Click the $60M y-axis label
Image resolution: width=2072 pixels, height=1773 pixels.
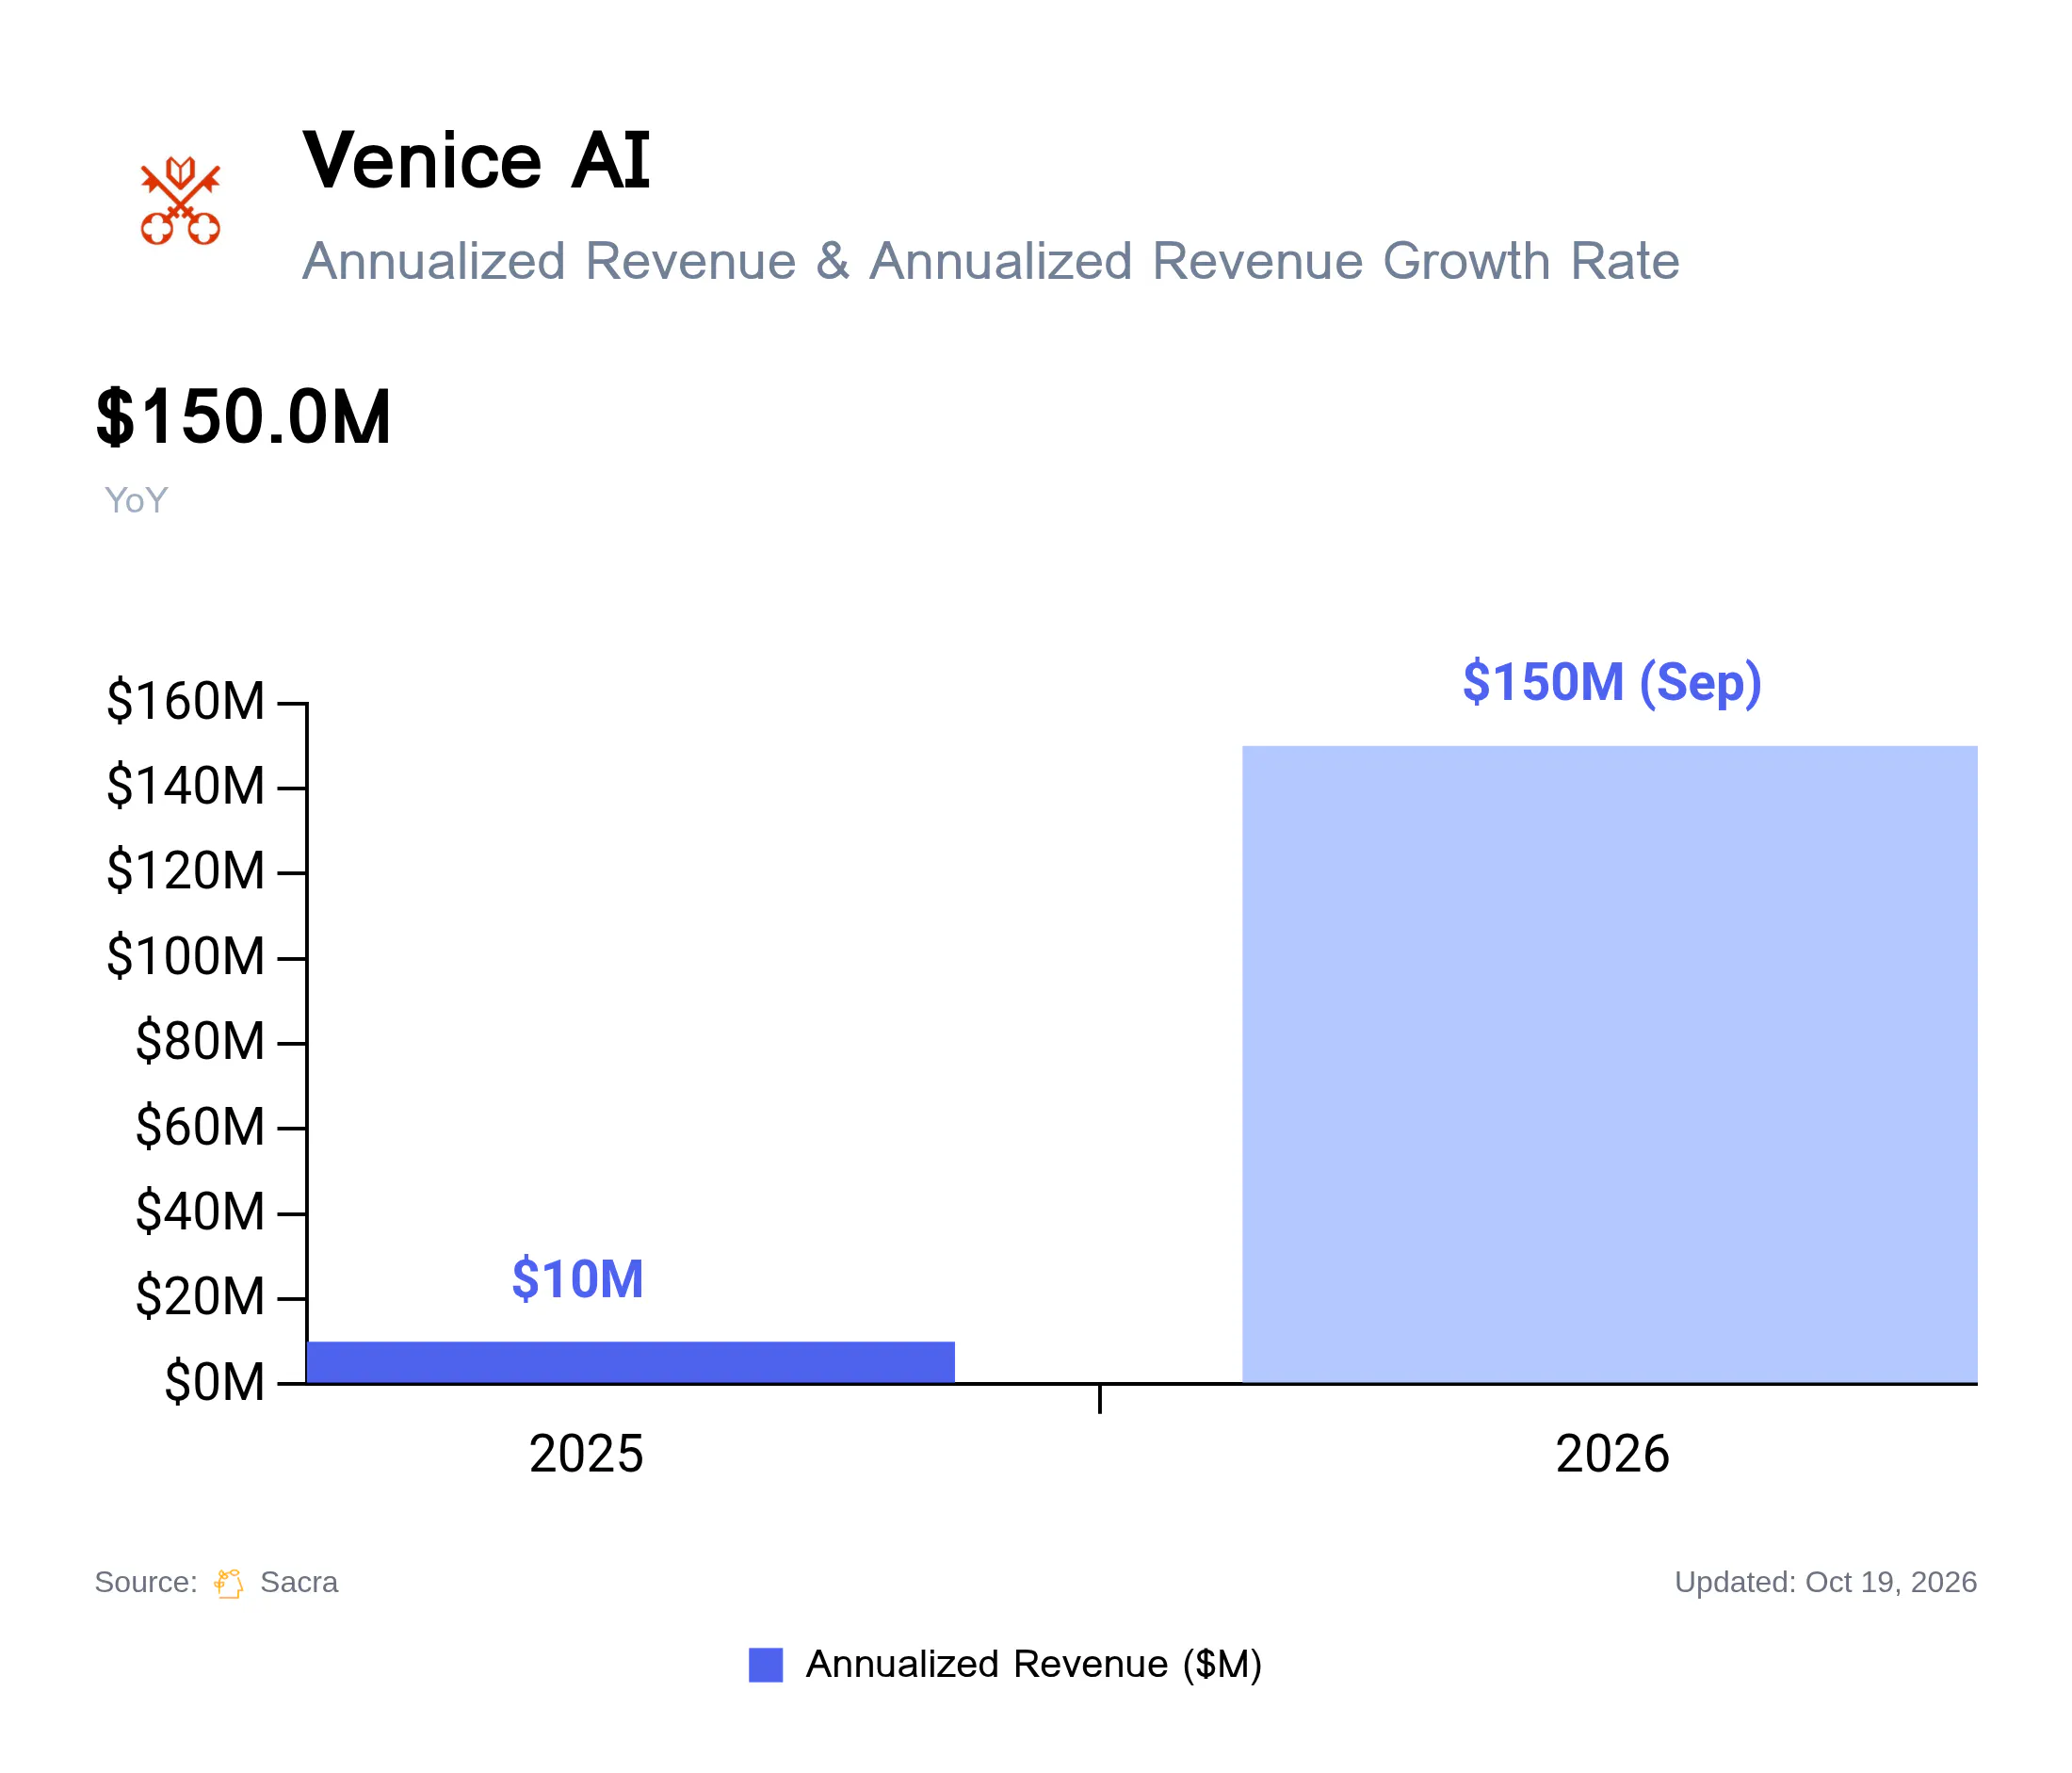click(200, 1127)
